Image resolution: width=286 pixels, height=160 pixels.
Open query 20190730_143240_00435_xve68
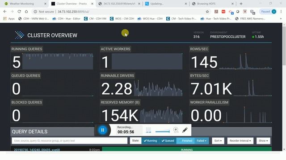[x=37, y=150]
